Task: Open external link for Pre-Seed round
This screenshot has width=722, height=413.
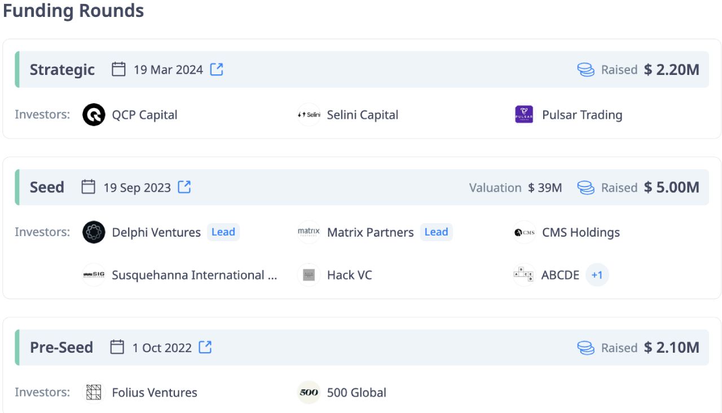Action: tap(205, 347)
